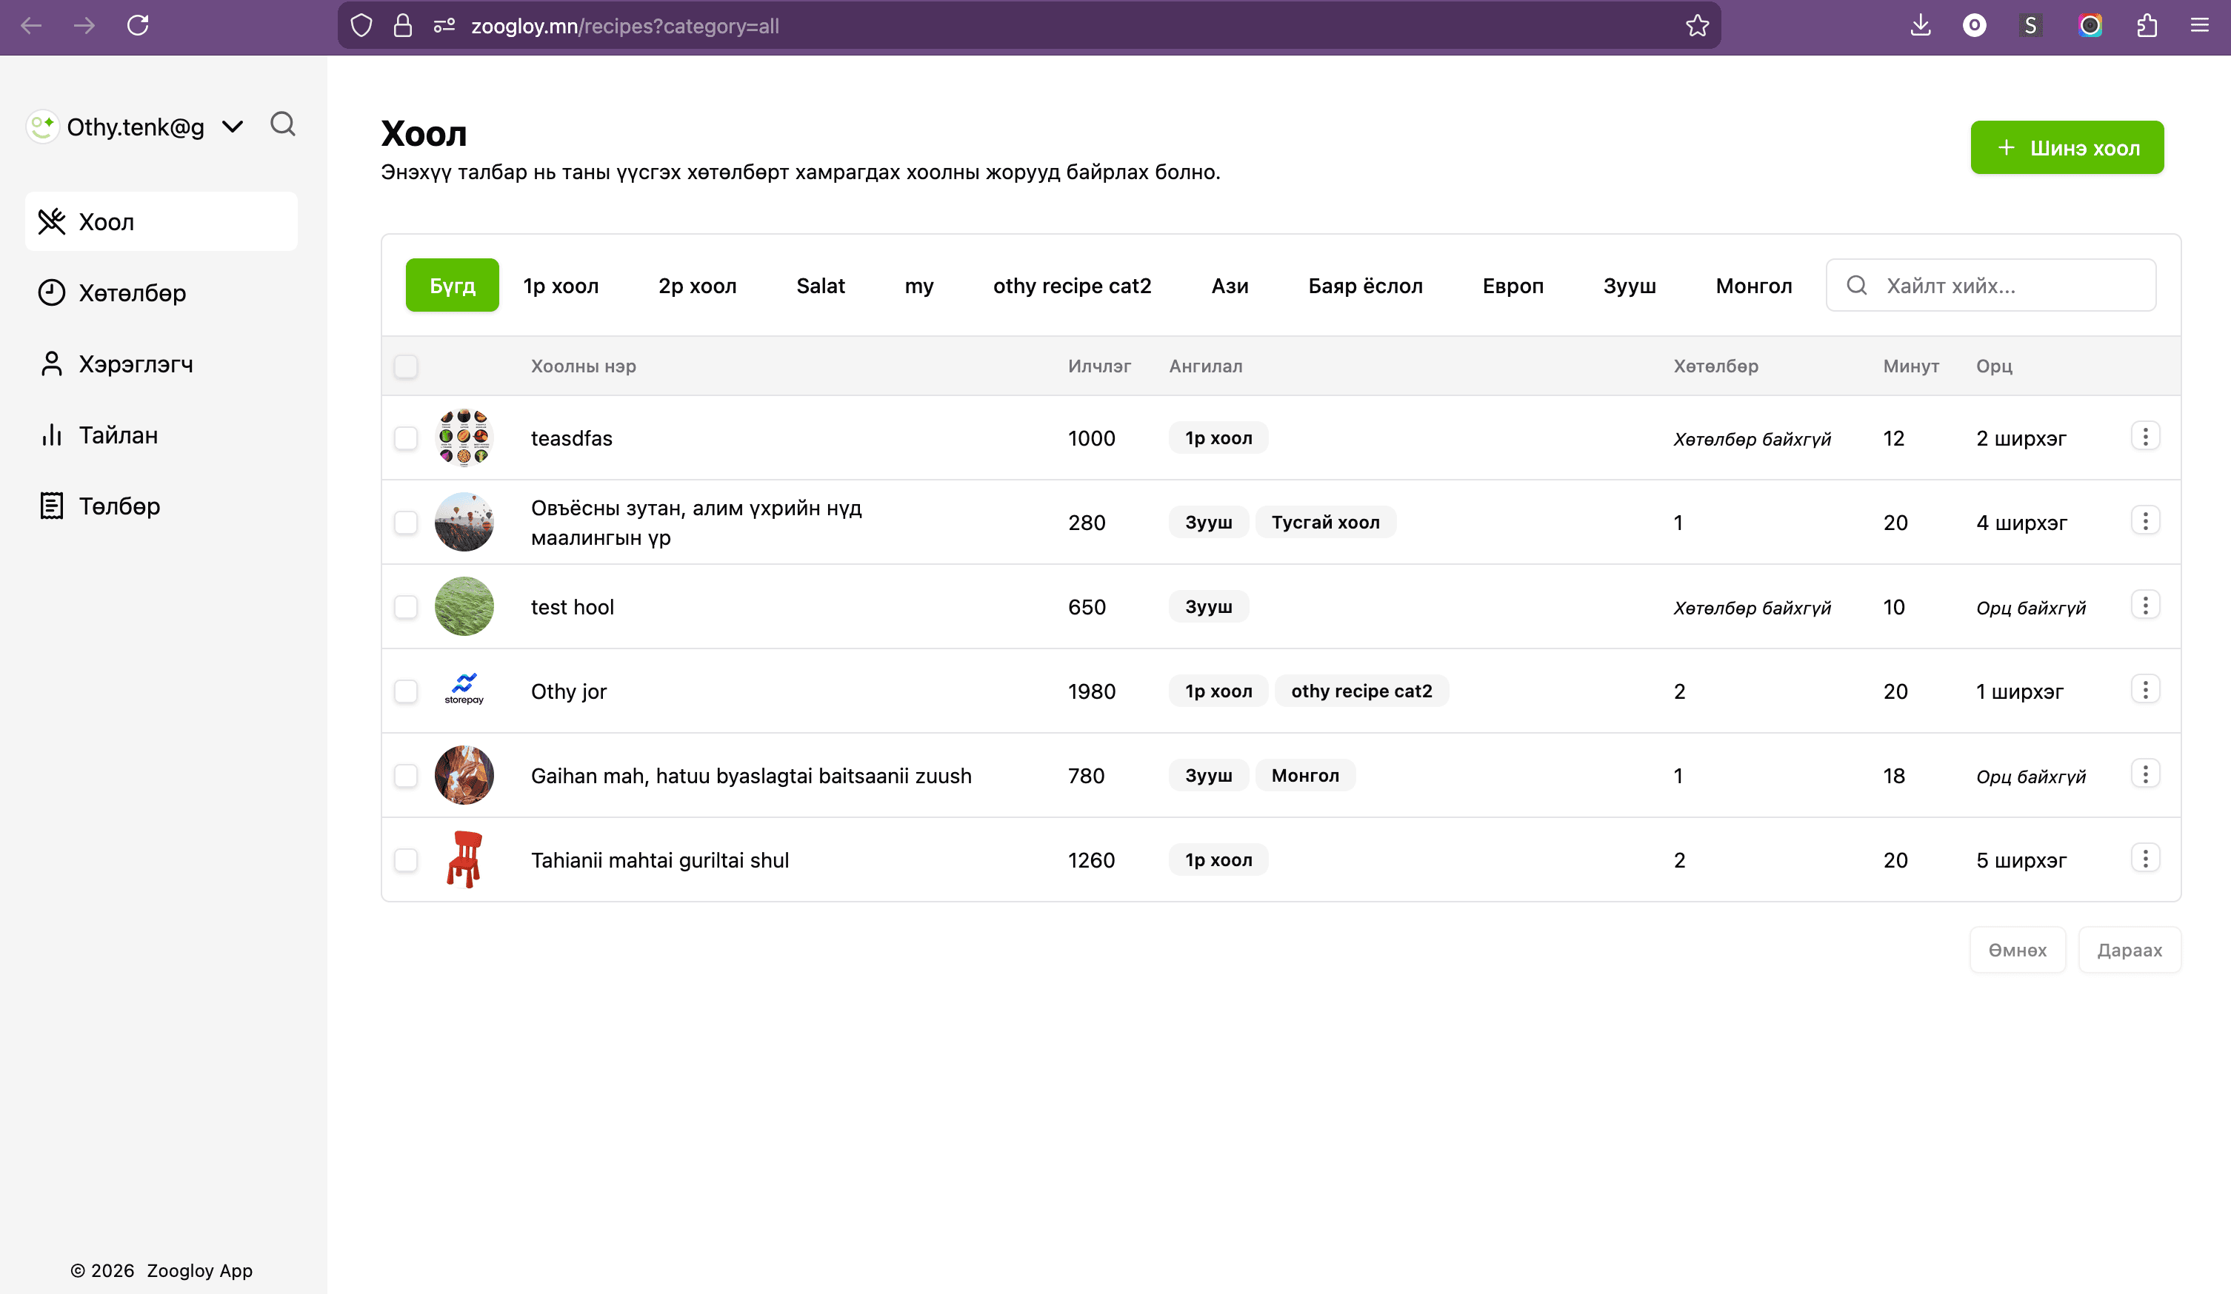Go to next page with Дараах
Viewport: 2231px width, 1294px height.
[x=2128, y=950]
